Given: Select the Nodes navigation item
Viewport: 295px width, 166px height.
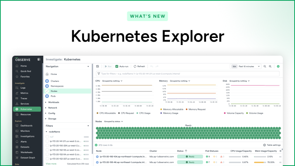Looking at the screenshot, I should 67,91.
